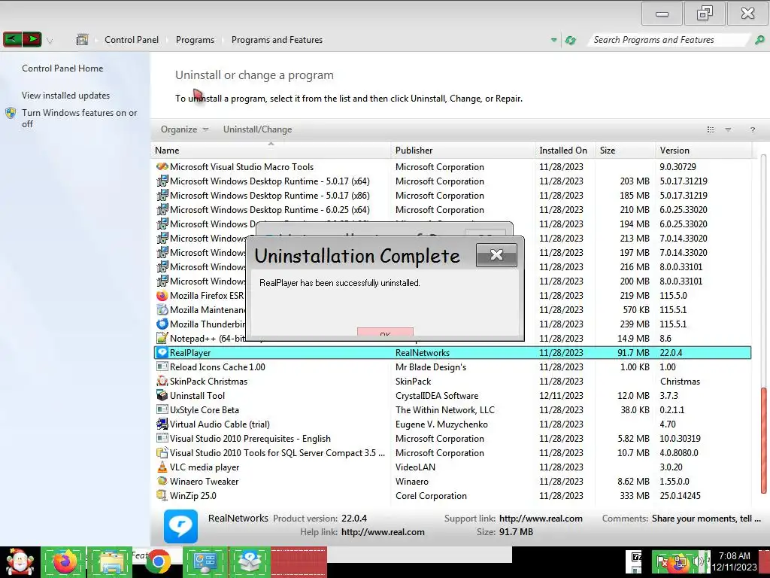Screen dimensions: 770x578
Task: Confirm the uninstallation dialog with OK
Action: [386, 333]
